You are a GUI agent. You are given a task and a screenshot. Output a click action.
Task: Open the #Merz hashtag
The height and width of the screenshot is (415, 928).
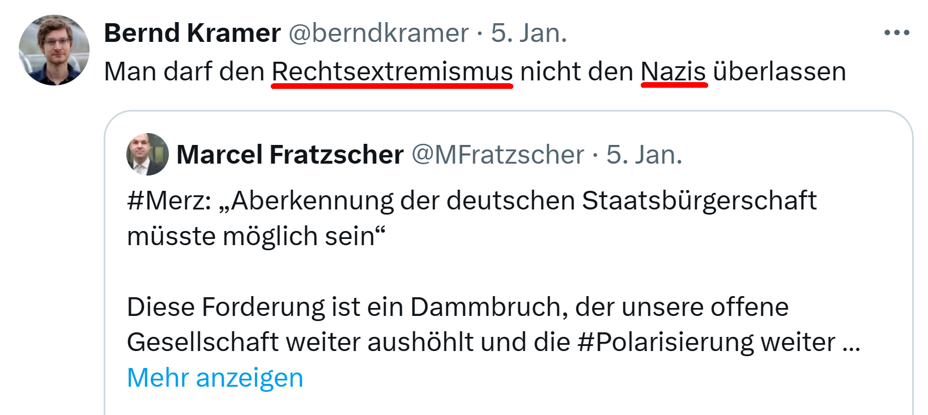[x=168, y=200]
